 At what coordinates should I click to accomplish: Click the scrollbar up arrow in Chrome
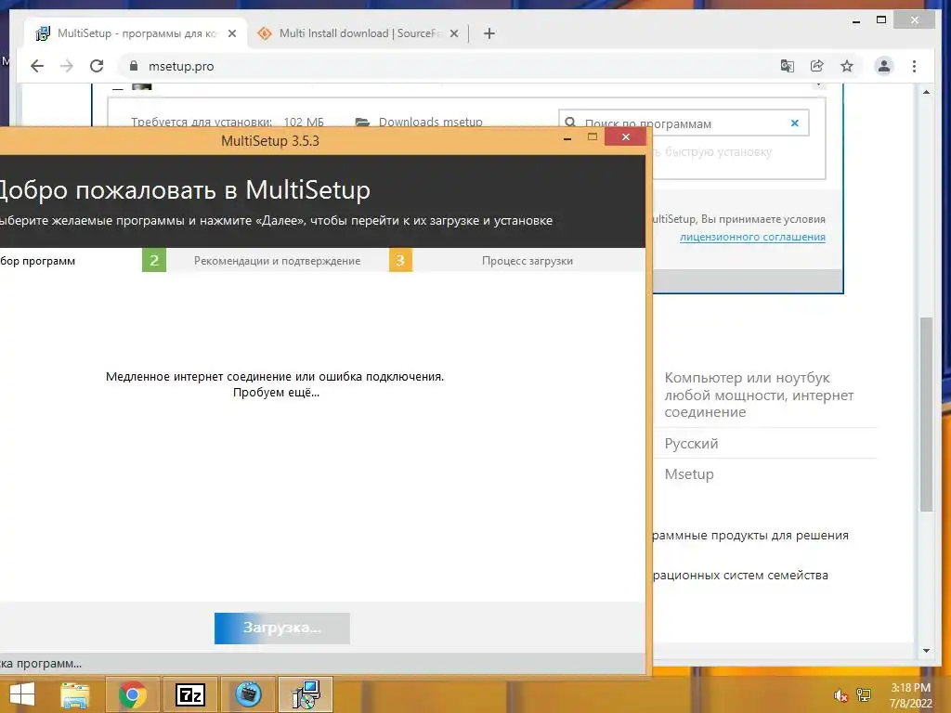coord(926,92)
